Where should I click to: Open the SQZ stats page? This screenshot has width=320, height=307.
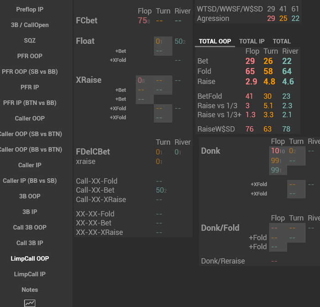click(30, 41)
